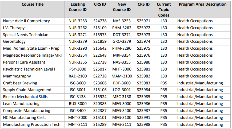
Task: Click the Current Topic Codes header
Action: [164, 10]
